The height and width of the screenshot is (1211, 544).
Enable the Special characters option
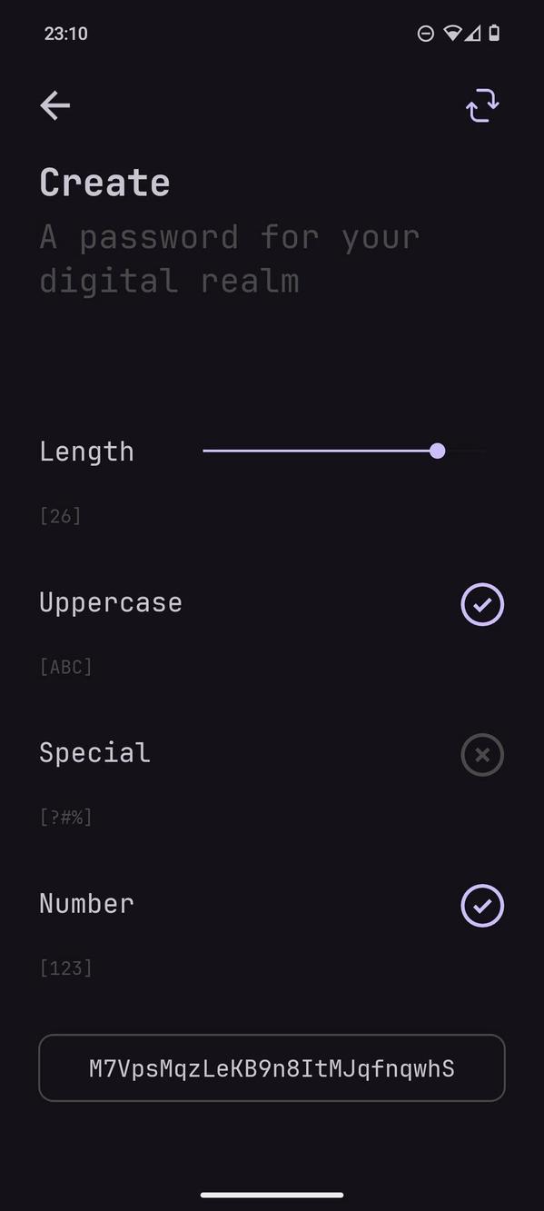(482, 755)
